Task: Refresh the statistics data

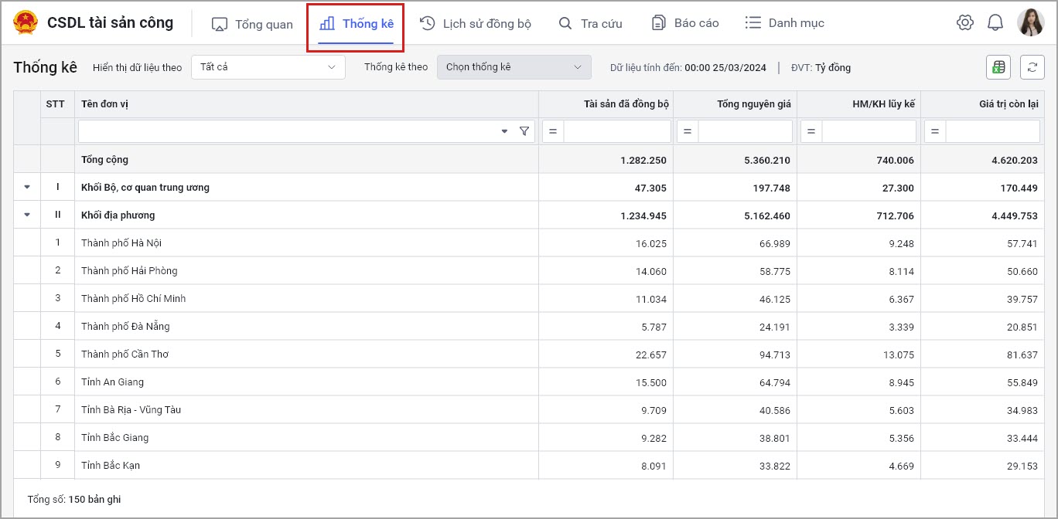Action: click(x=1032, y=67)
